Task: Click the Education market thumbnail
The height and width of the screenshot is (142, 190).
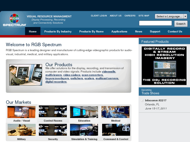Action: pyautogui.click(x=84, y=112)
